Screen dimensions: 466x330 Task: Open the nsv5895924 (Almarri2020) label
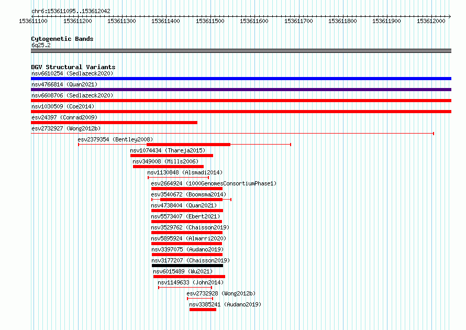(x=188, y=238)
